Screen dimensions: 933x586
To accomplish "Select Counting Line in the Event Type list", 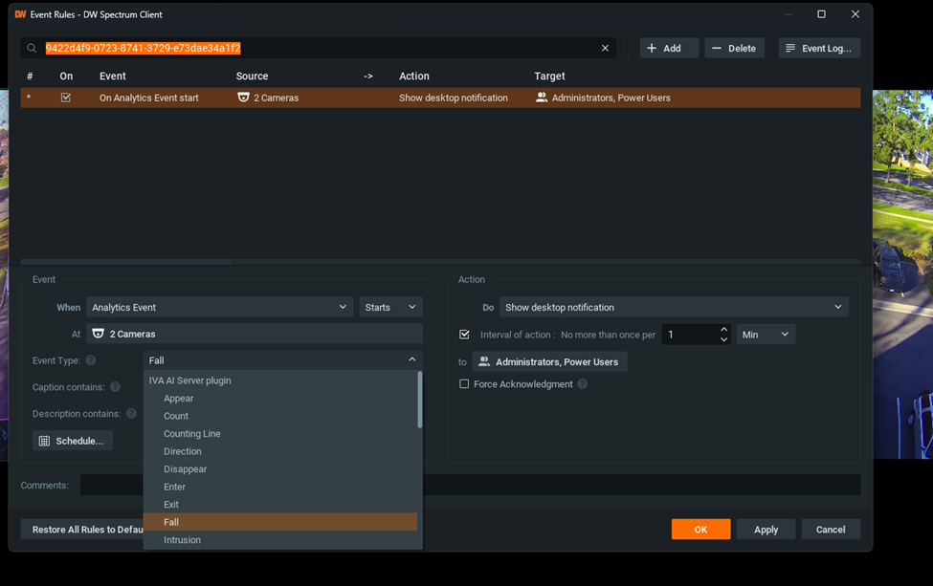I will tap(190, 433).
